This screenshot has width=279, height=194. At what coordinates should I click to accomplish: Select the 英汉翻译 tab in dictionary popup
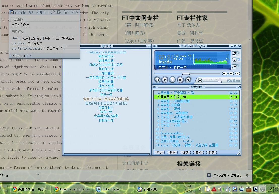point(18,19)
